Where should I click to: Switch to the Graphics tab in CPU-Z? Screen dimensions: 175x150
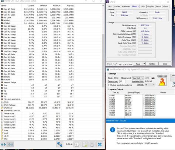(151, 6)
